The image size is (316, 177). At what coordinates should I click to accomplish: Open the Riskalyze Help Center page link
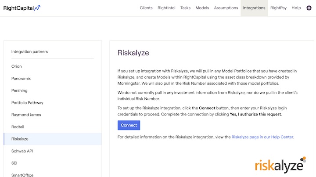[x=262, y=137]
